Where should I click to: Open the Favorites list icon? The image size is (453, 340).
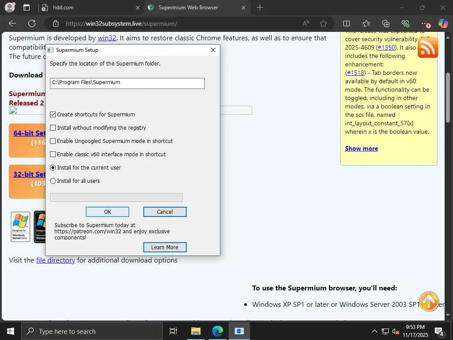pyautogui.click(x=366, y=23)
